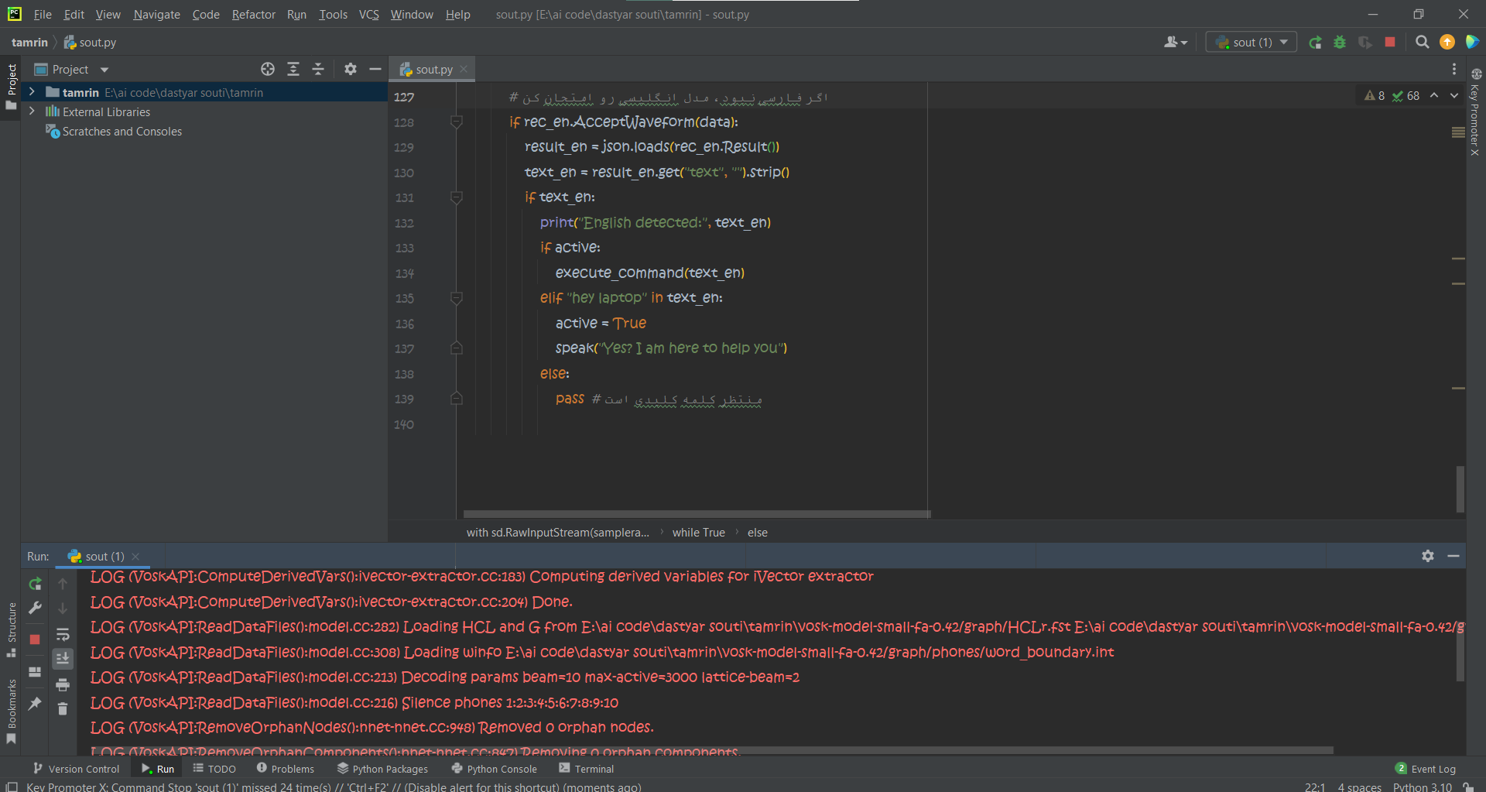The image size is (1486, 792).
Task: Stop the running process in top toolbar
Action: click(1390, 43)
